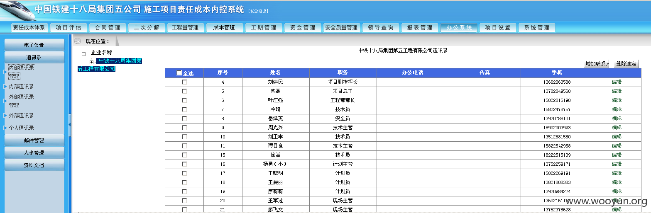Check the box for 岳泽英 row

(184, 119)
